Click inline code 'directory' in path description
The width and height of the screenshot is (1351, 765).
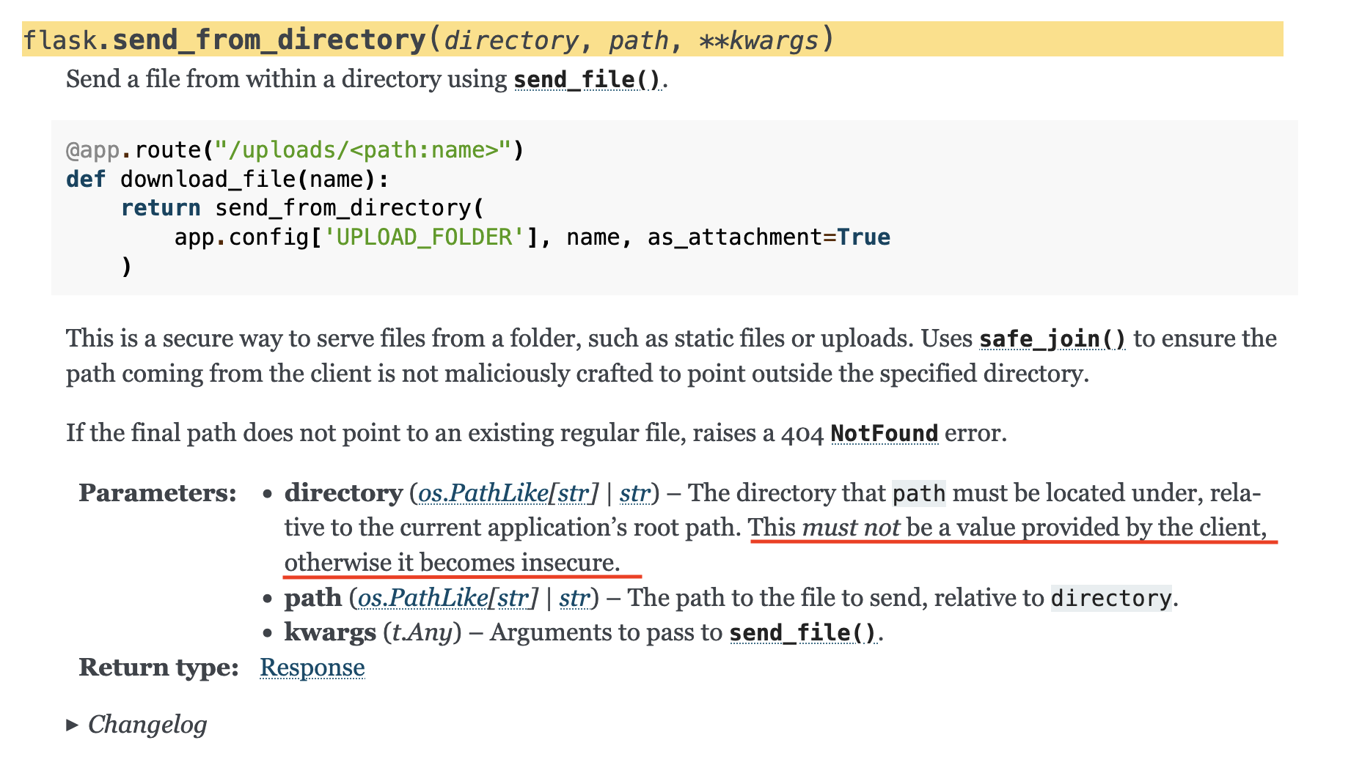1111,598
